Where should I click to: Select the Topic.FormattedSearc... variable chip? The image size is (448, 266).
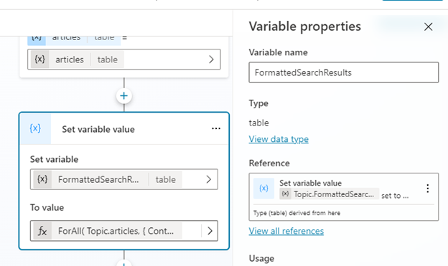[x=329, y=194]
